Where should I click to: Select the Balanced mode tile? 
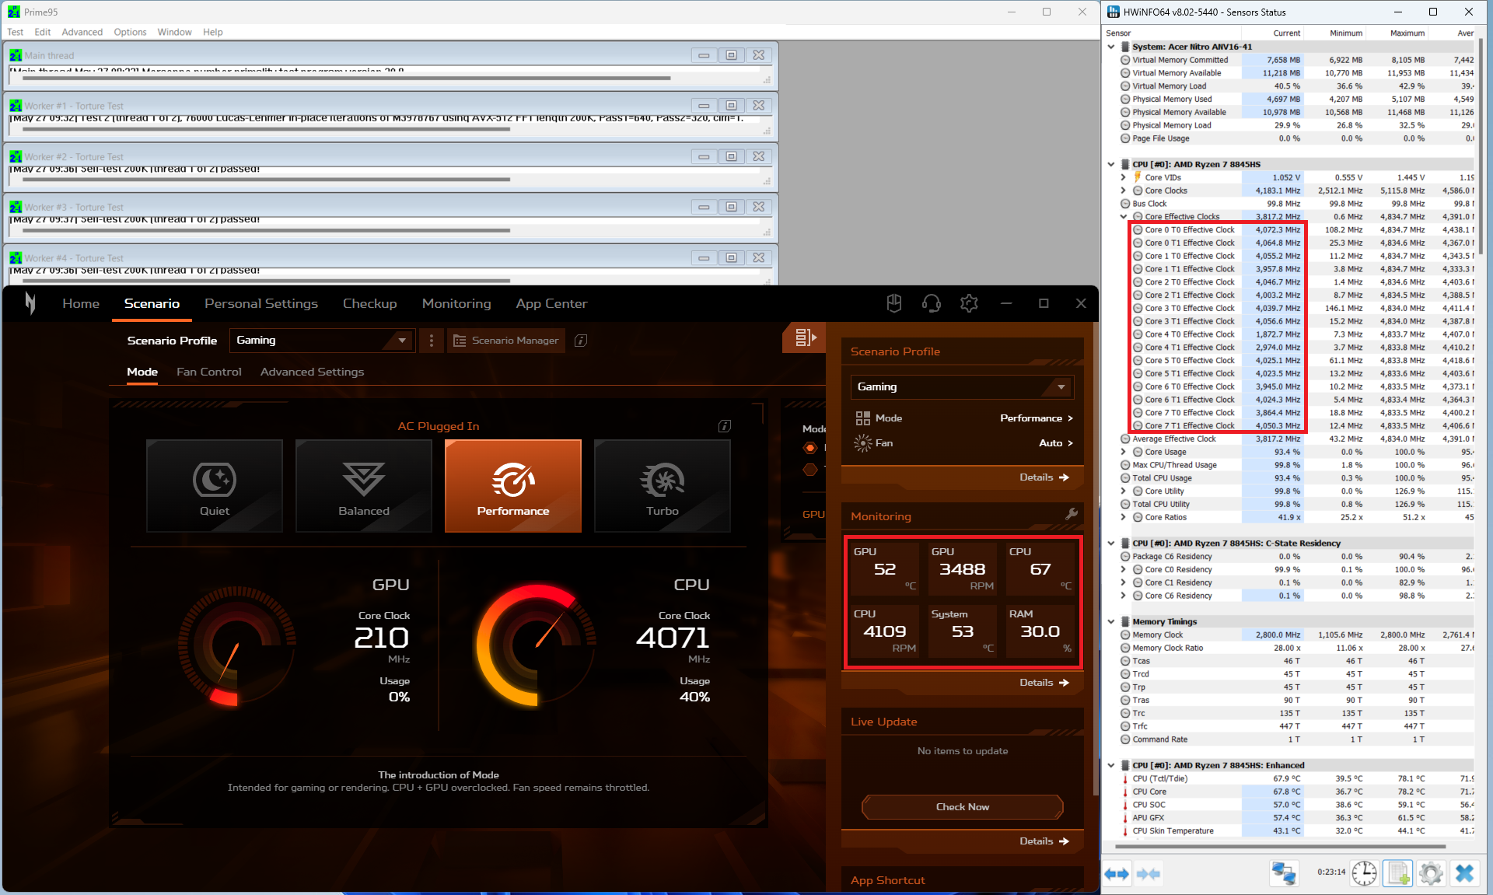pos(364,486)
